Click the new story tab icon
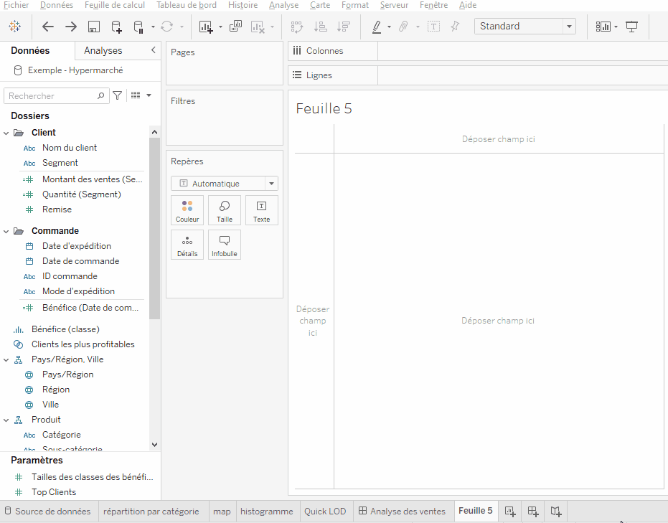This screenshot has width=668, height=523. pos(556,511)
